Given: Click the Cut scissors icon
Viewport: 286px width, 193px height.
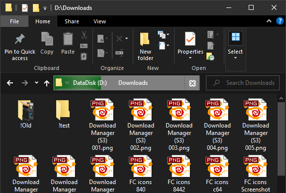Looking at the screenshot, I should point(84,35).
